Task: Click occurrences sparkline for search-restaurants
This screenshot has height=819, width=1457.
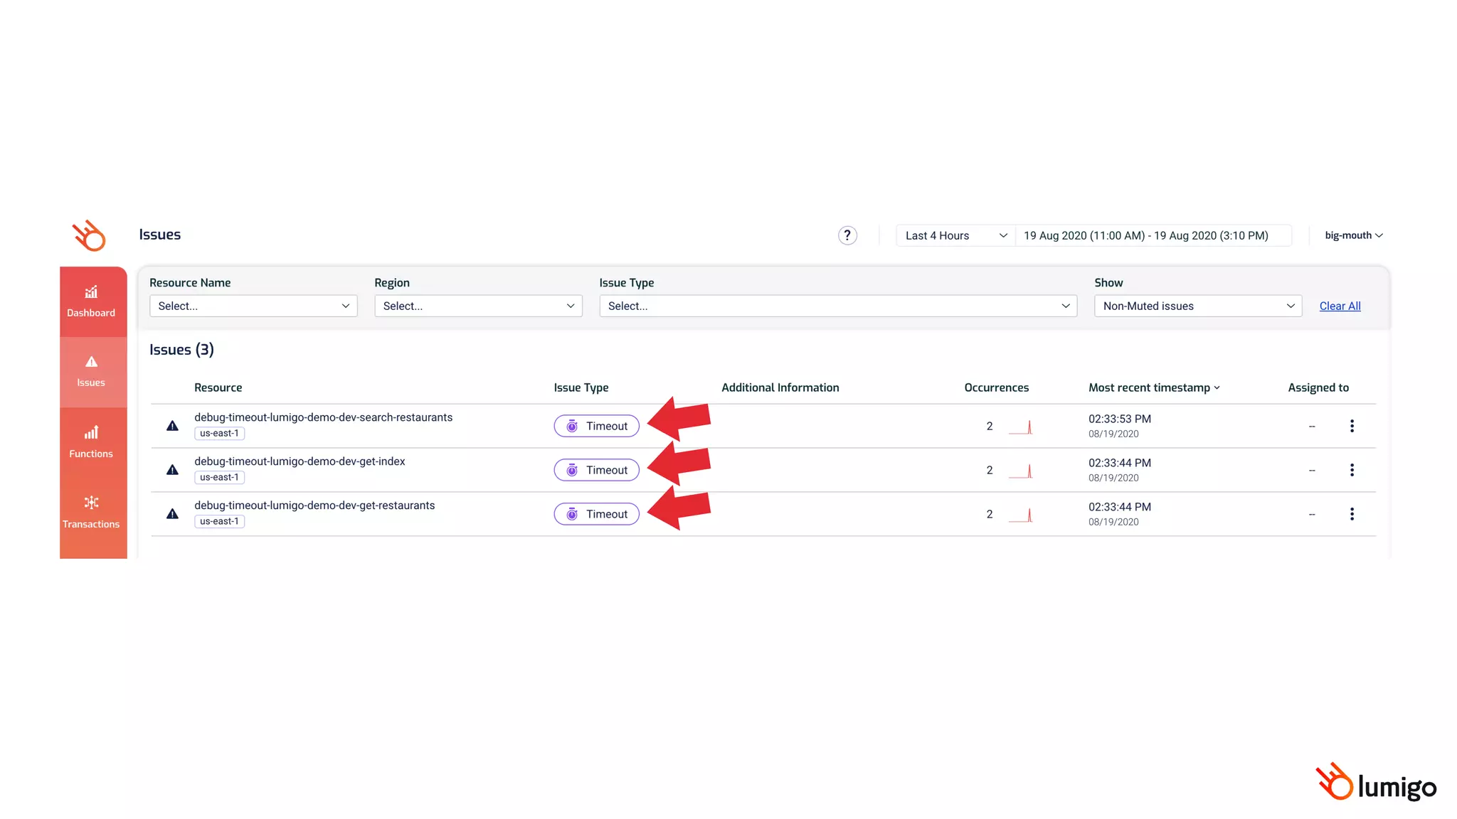Action: (1021, 427)
